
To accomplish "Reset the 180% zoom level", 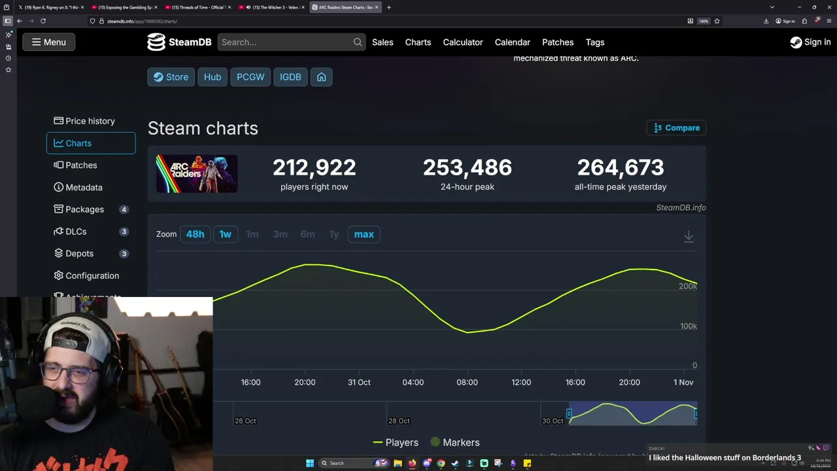I will tap(704, 21).
